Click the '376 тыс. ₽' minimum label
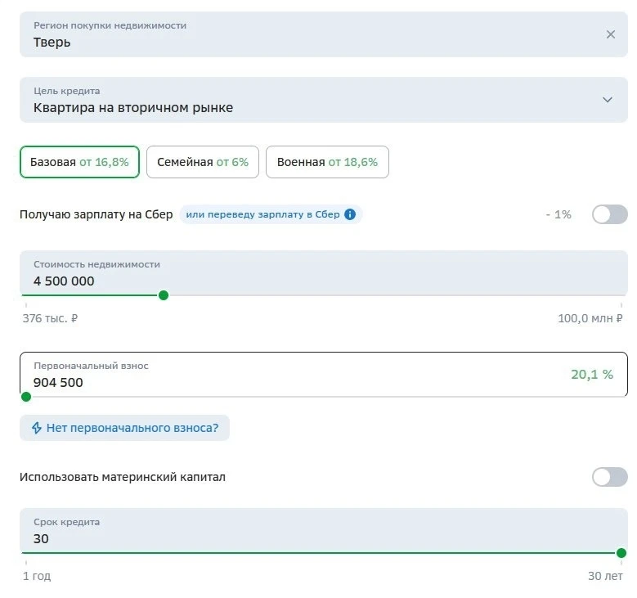 point(50,318)
